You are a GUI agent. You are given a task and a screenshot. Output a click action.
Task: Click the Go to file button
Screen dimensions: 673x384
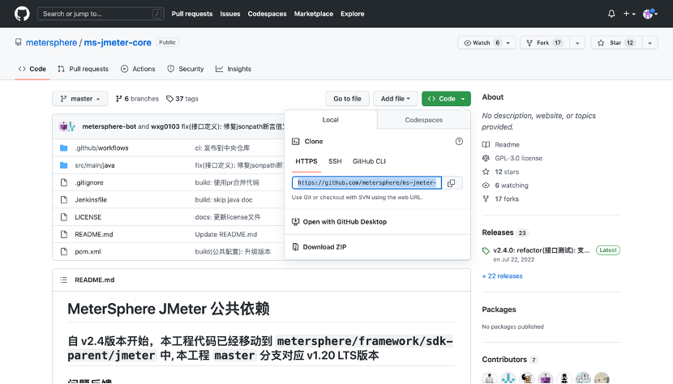347,99
